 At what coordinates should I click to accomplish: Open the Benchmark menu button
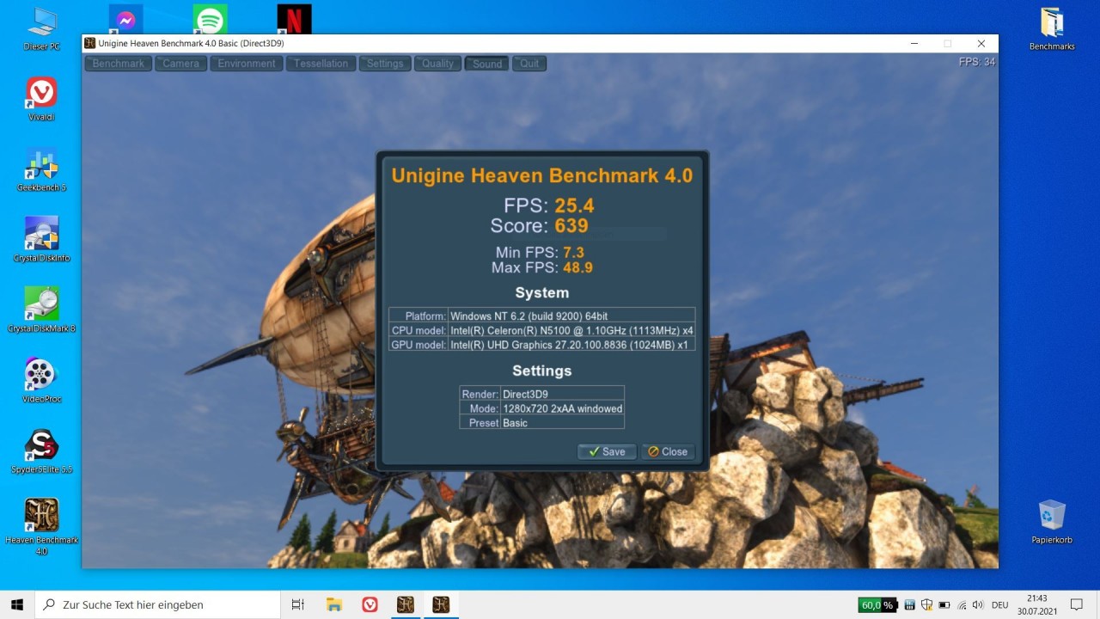click(x=119, y=64)
